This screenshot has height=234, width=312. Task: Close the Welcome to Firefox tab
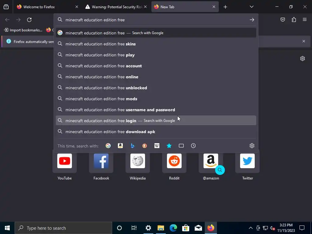tap(77, 7)
